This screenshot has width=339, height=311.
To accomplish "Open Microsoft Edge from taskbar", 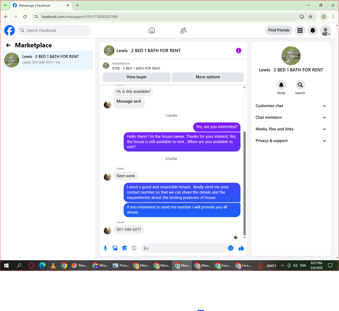I will 42,266.
